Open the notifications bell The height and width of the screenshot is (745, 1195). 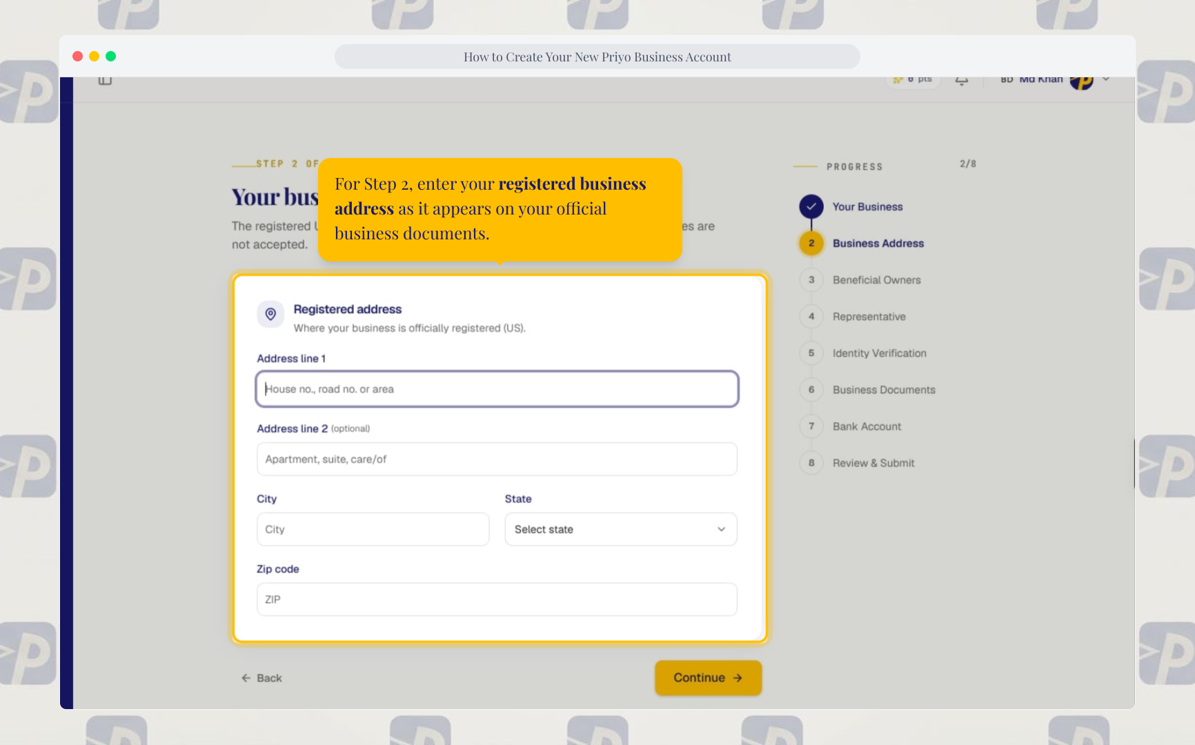coord(962,81)
